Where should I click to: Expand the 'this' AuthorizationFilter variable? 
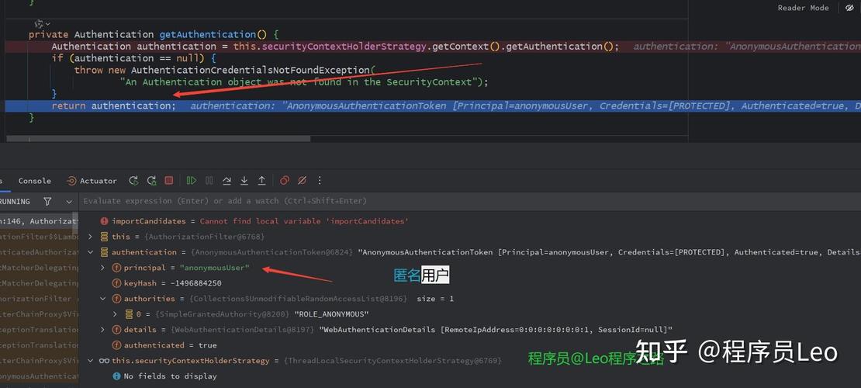tap(91, 237)
